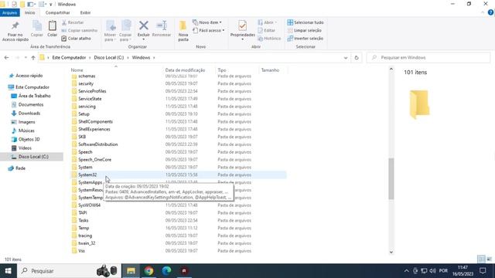
Task: Switch to the Compartilhar tab
Action: tap(58, 13)
